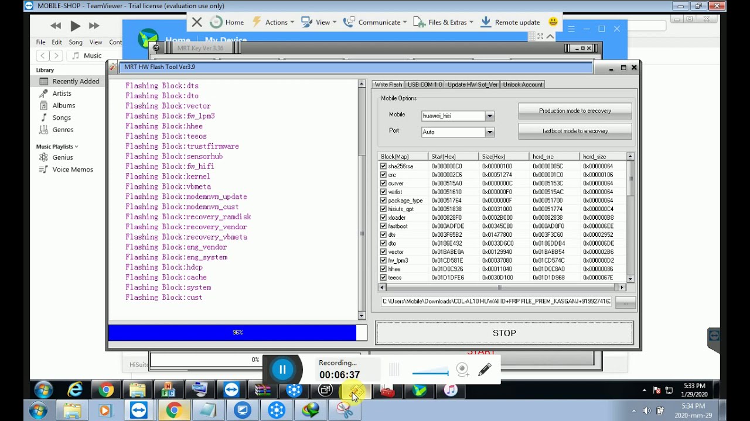Collapse the TeamViewer toolbar with the chevron

(x=550, y=36)
